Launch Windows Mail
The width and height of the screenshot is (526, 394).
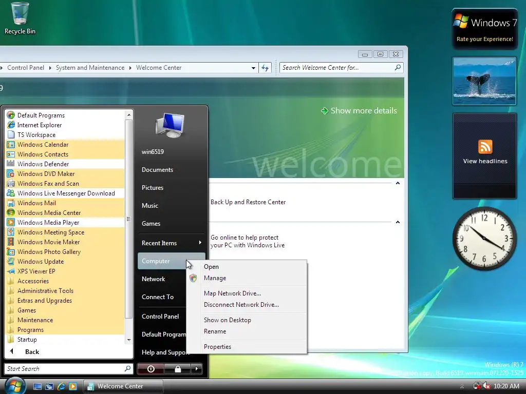pos(36,203)
